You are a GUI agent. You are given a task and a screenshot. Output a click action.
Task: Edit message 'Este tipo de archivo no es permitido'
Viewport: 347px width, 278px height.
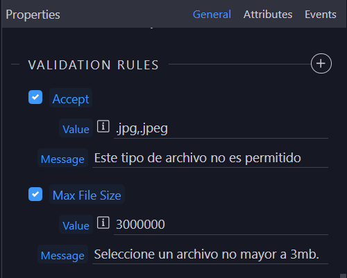coord(210,158)
